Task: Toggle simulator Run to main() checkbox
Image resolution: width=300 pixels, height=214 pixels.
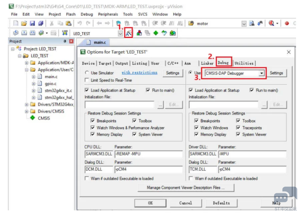Action: (x=148, y=90)
